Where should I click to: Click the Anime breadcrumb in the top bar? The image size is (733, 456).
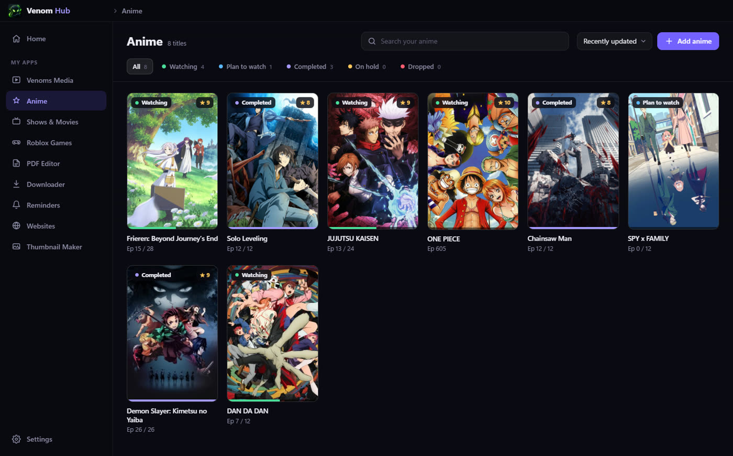click(x=132, y=11)
